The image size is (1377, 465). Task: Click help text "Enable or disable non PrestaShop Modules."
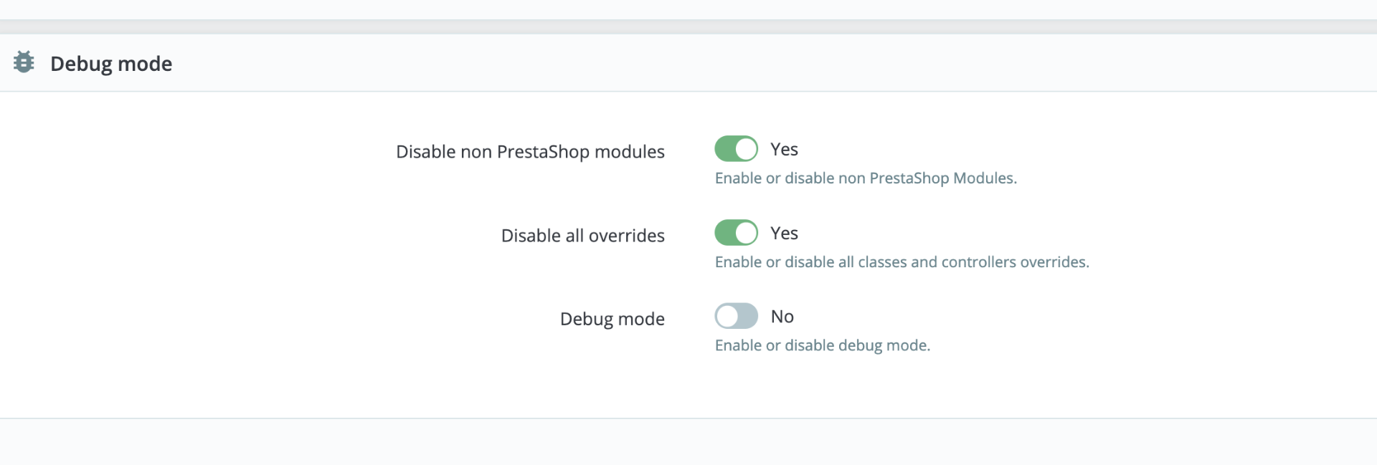coord(866,178)
